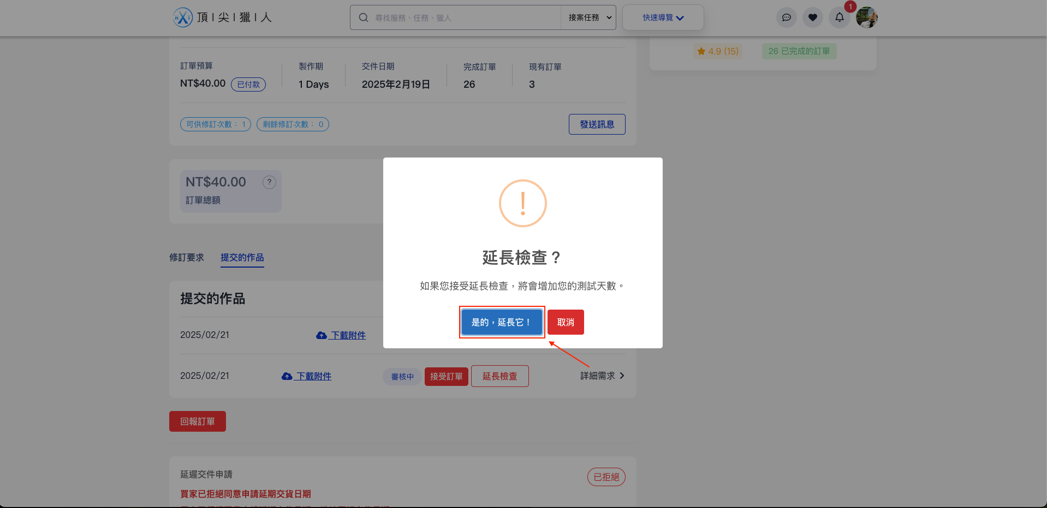The height and width of the screenshot is (508, 1047).
Task: Click the star icon next to 4.9 rating
Action: [701, 51]
